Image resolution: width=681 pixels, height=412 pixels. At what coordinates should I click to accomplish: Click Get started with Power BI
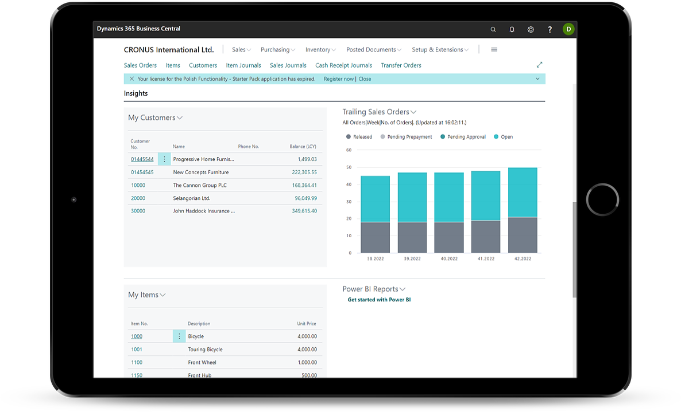[379, 299]
